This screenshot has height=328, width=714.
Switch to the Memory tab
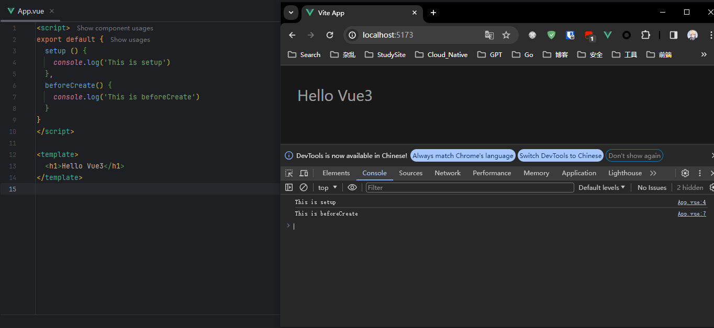pos(537,173)
